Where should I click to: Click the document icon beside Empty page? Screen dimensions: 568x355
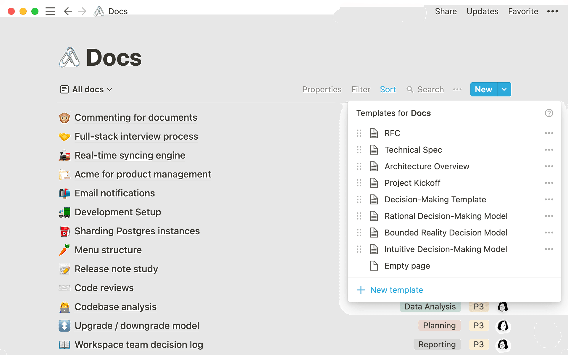tap(374, 266)
